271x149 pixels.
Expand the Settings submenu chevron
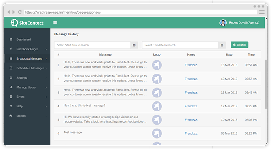click(46, 78)
